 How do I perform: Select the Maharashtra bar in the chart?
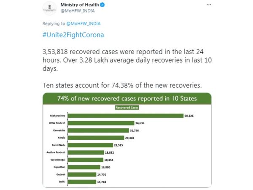point(126,116)
